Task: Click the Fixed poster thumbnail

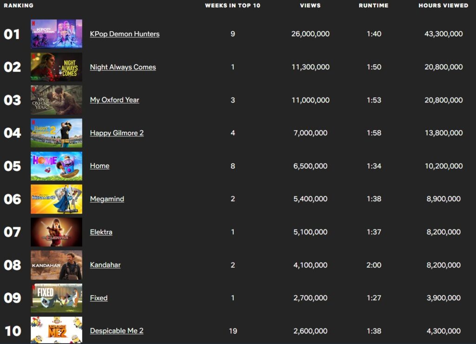Action: click(56, 298)
